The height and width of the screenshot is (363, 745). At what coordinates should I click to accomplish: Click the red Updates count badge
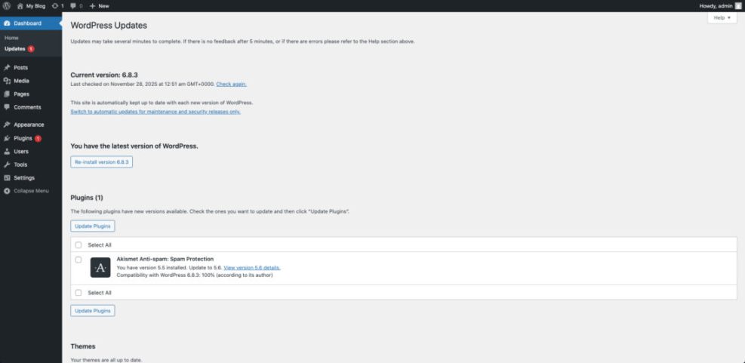point(31,48)
